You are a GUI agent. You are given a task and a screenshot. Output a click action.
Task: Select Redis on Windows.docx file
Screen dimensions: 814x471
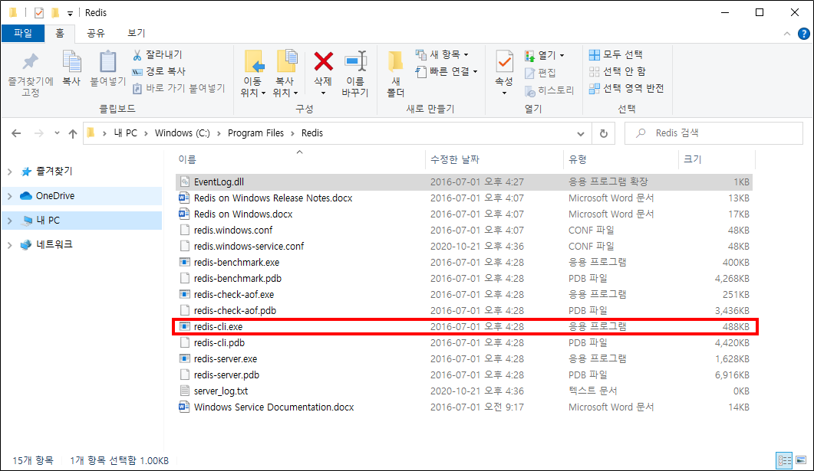(464, 214)
